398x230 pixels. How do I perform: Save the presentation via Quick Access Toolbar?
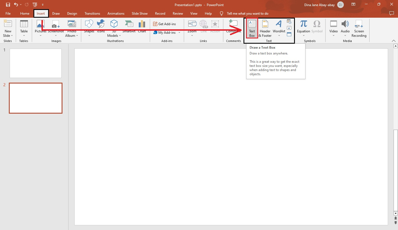[7, 4]
